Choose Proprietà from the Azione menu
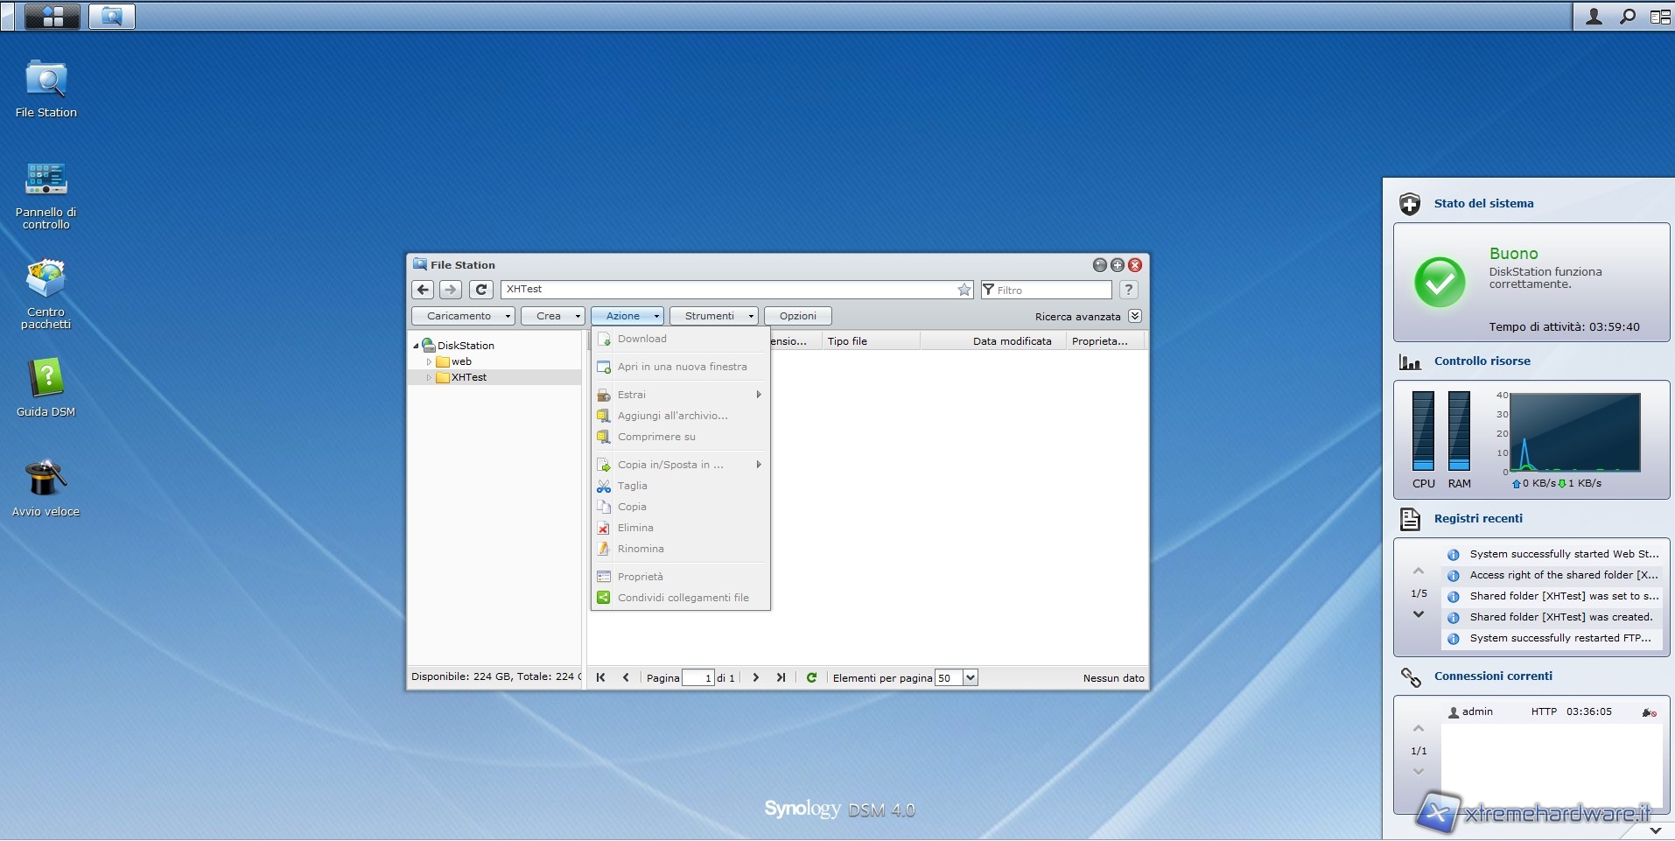 coord(640,577)
